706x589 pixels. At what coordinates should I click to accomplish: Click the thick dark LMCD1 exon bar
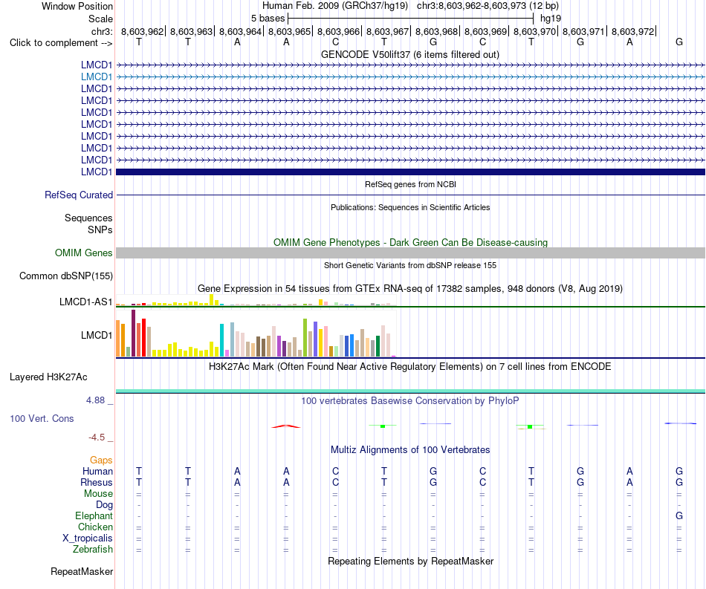click(410, 172)
